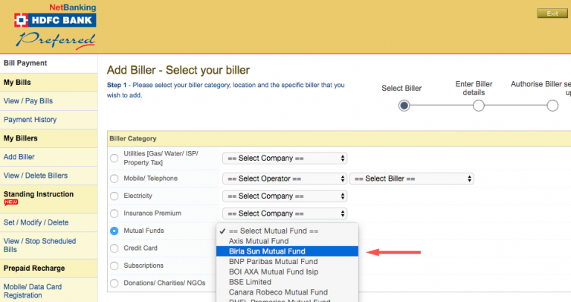Choose the Electricity category radio button
Viewport: 571px width, 302px height.
(114, 196)
